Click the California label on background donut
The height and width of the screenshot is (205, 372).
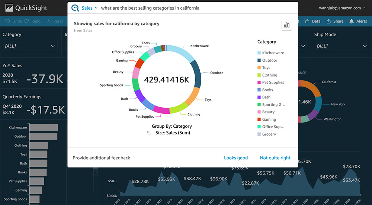[329, 82]
